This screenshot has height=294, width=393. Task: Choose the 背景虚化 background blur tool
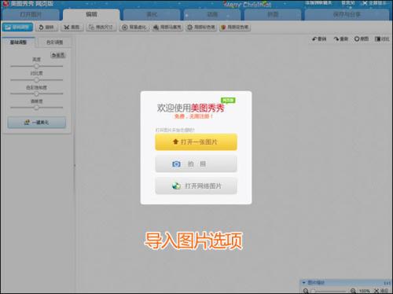pos(134,27)
